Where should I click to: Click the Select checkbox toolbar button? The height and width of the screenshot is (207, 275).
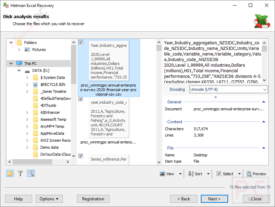point(225,174)
